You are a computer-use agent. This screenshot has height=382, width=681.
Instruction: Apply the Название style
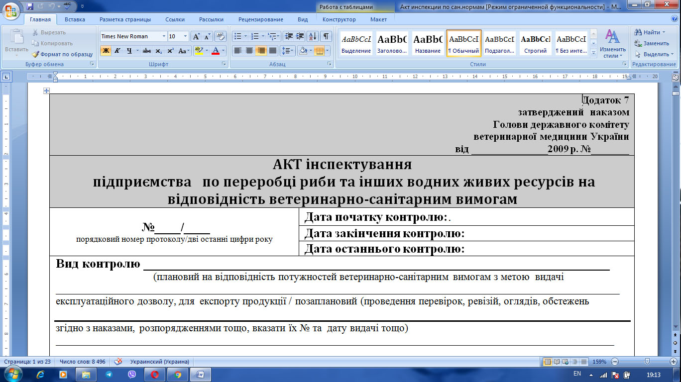point(428,43)
